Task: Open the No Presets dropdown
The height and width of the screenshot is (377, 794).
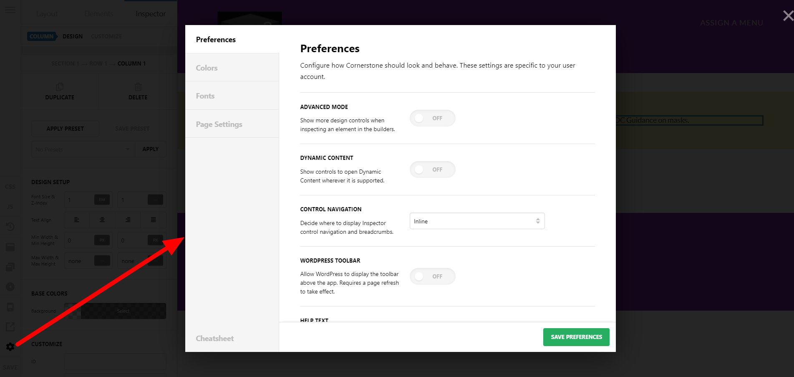Action: point(83,149)
